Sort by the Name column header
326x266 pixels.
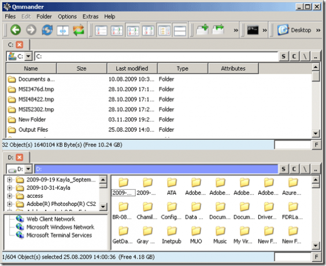coord(31,68)
